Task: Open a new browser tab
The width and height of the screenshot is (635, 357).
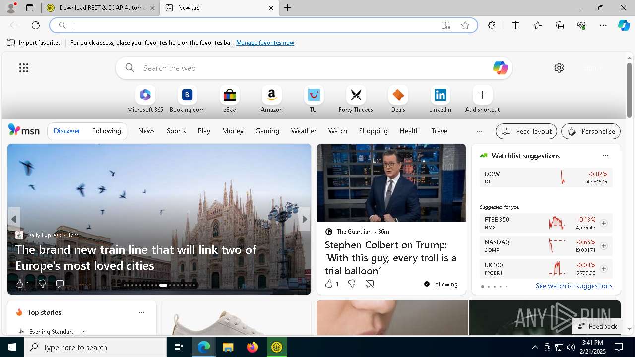Action: click(x=288, y=8)
